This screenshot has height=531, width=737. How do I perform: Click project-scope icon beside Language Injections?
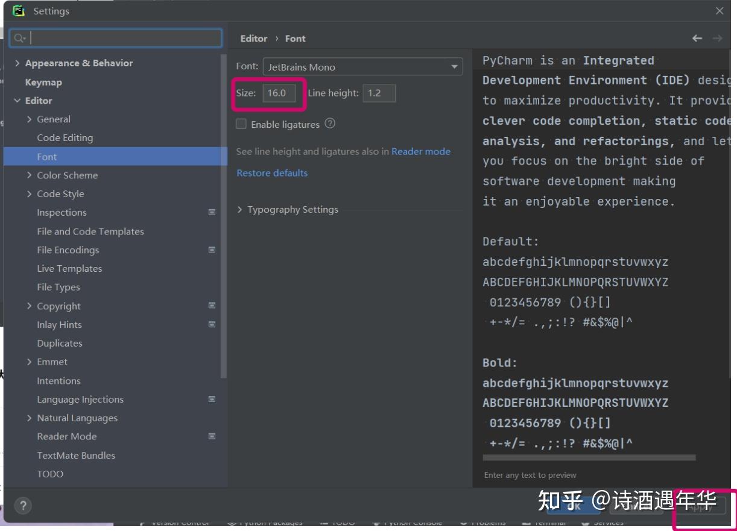[x=212, y=399]
